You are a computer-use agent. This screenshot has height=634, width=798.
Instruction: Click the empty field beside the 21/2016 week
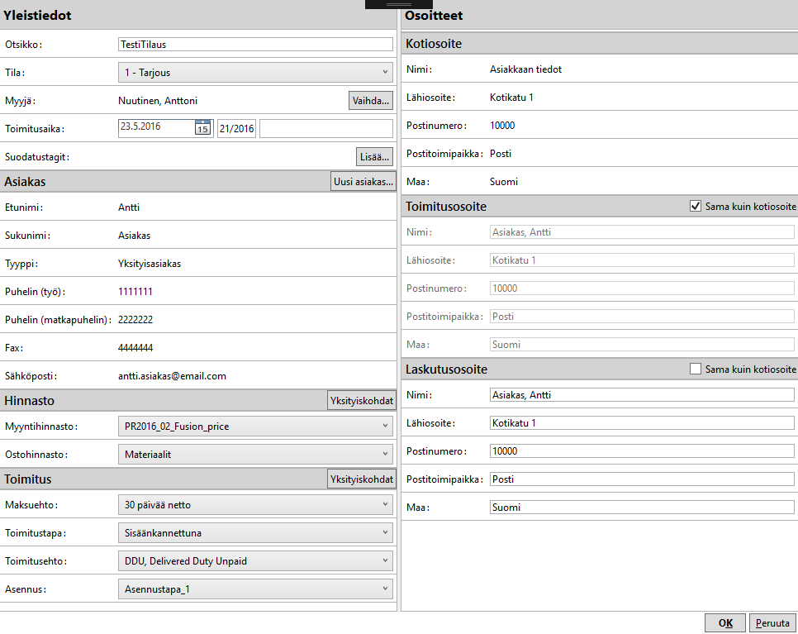[x=326, y=128]
